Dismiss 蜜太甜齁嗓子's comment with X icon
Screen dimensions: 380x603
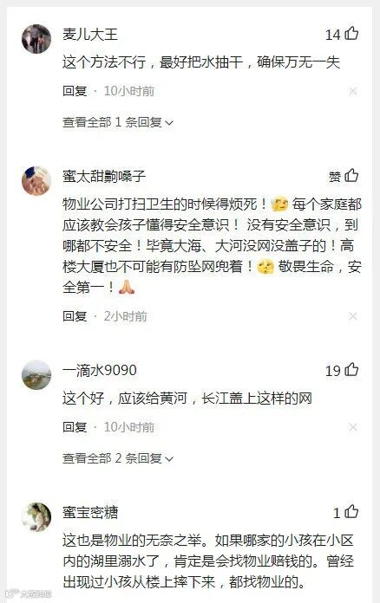[352, 316]
